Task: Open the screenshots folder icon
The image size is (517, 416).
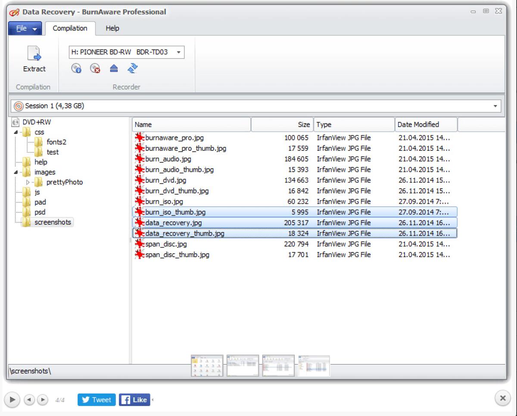Action: point(26,222)
